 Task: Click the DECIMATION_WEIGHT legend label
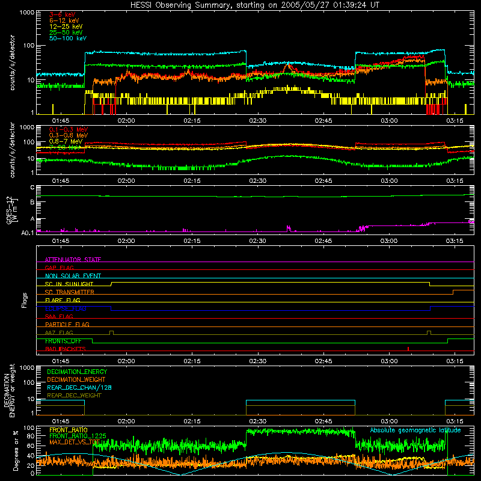[76, 379]
